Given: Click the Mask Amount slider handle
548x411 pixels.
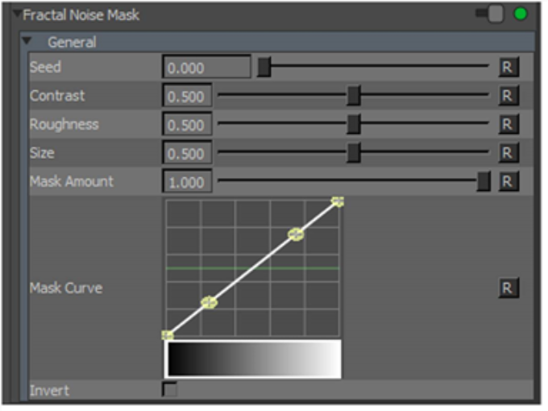Looking at the screenshot, I should point(483,181).
